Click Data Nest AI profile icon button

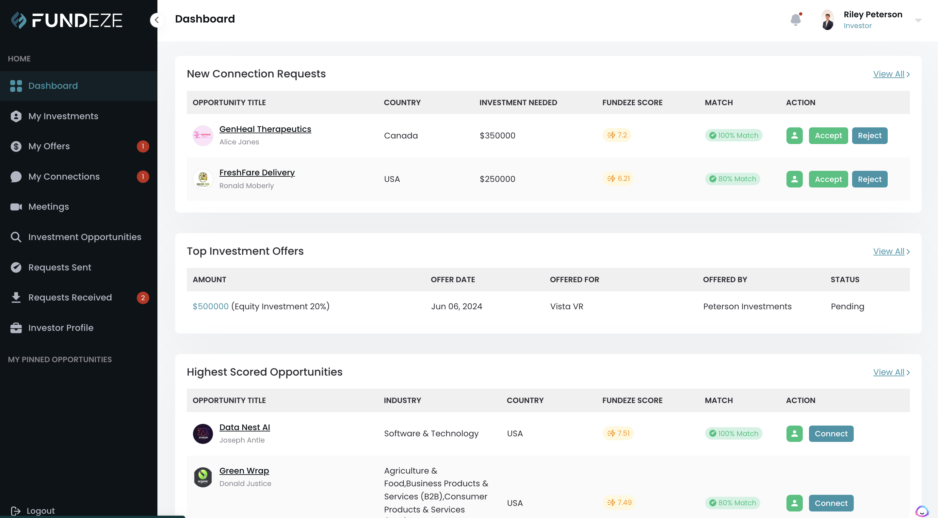[794, 433]
